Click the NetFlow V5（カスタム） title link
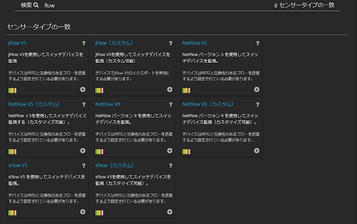The height and width of the screenshot is (224, 357). [x=34, y=104]
